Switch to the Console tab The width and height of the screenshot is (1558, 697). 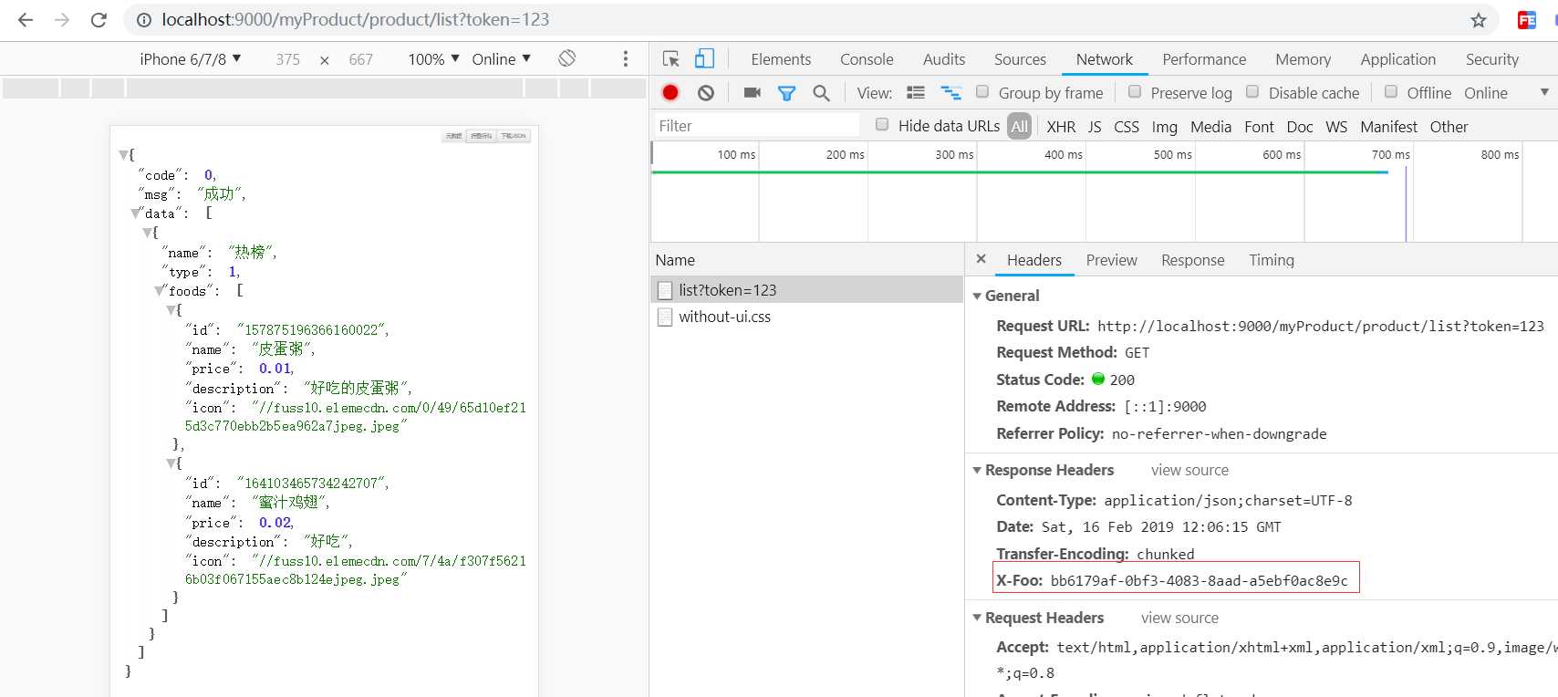867,59
